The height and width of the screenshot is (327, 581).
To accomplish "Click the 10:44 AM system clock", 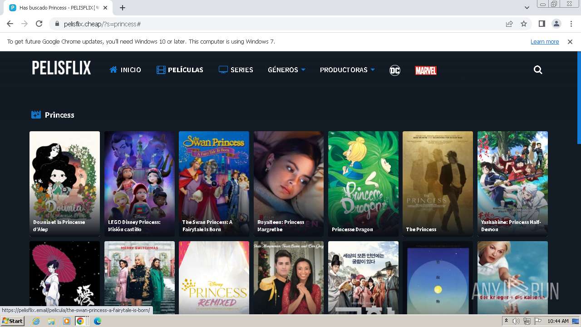I will click(x=558, y=321).
